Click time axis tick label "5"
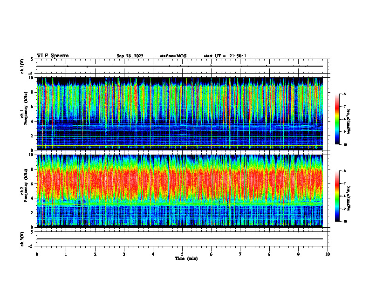The width and height of the screenshot is (369, 285). pyautogui.click(x=182, y=254)
